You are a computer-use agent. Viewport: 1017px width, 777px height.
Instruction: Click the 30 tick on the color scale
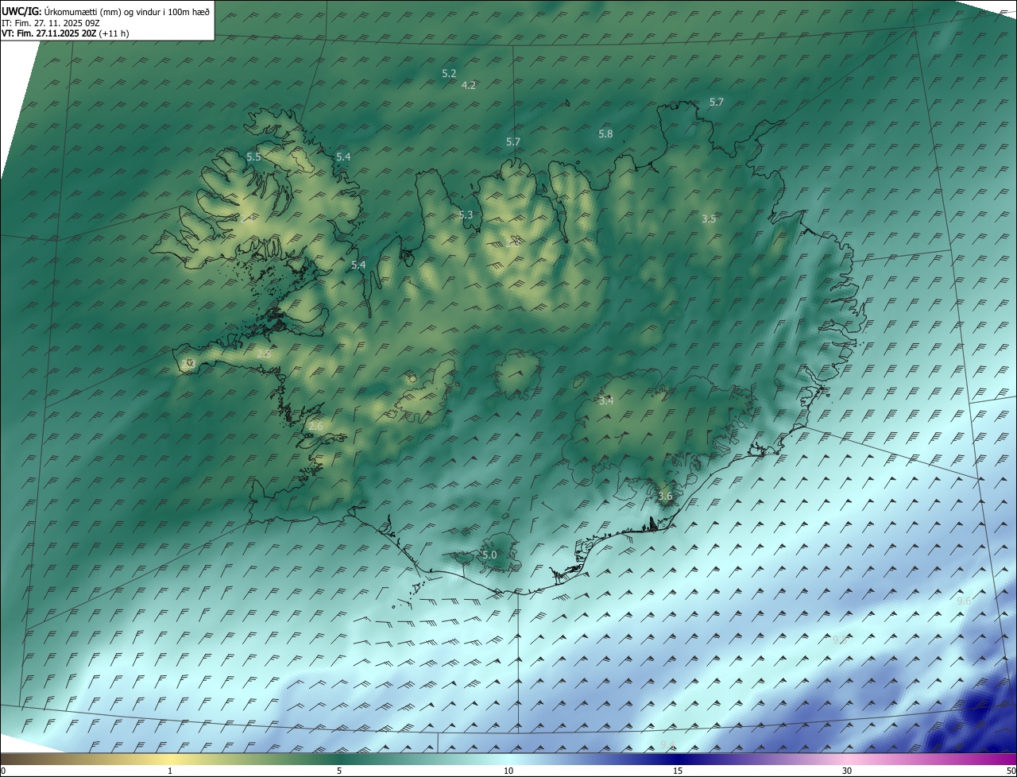click(847, 771)
